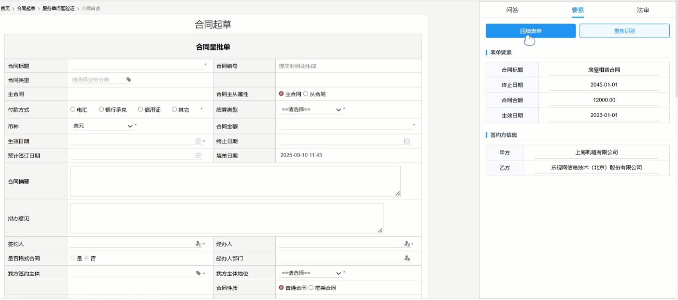Open the 币种 dropdown showing 美元
The height and width of the screenshot is (300, 678).
pos(102,125)
